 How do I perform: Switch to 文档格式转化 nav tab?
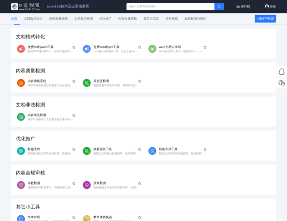coord(33,19)
